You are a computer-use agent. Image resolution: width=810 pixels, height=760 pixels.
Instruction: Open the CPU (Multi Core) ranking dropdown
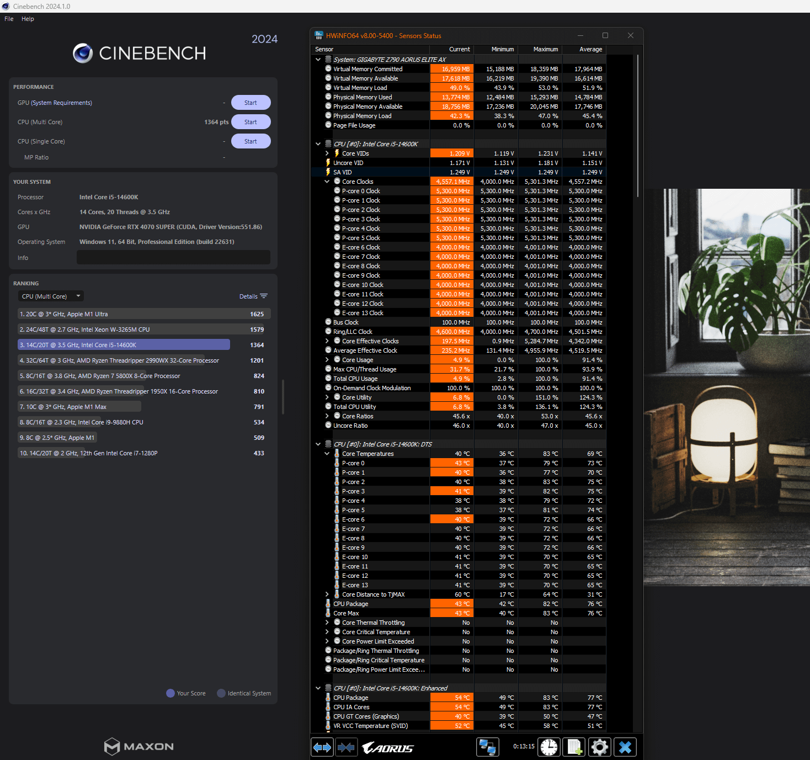coord(51,296)
